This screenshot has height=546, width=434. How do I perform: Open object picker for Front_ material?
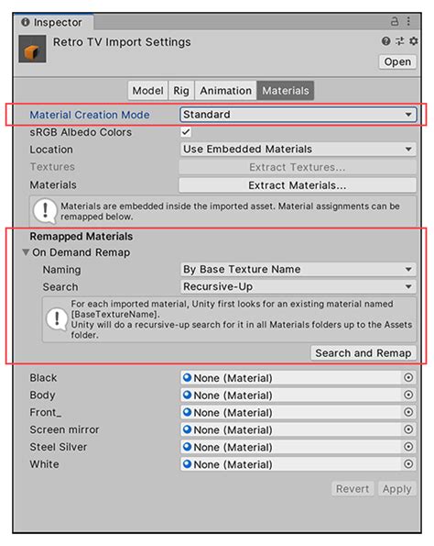click(x=408, y=412)
